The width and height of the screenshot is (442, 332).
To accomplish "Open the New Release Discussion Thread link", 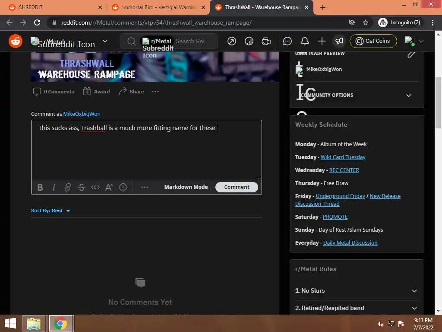I will point(348,200).
